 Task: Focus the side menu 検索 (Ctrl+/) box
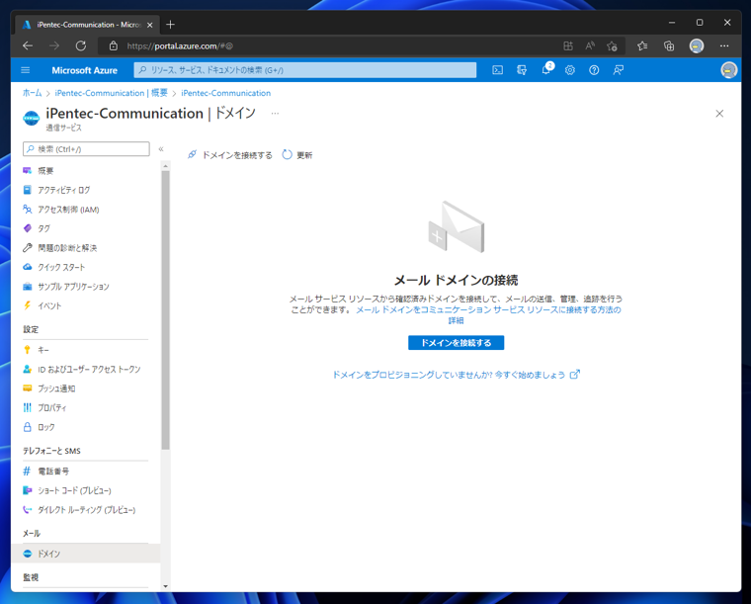[x=86, y=149]
